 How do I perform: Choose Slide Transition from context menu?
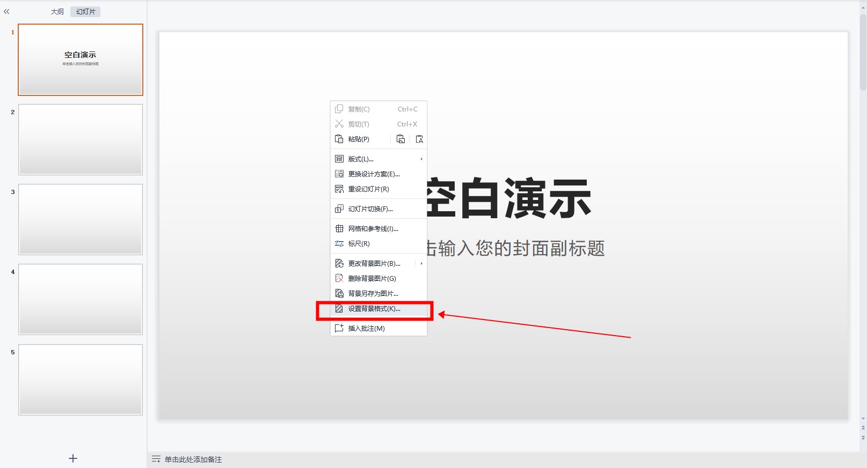370,209
